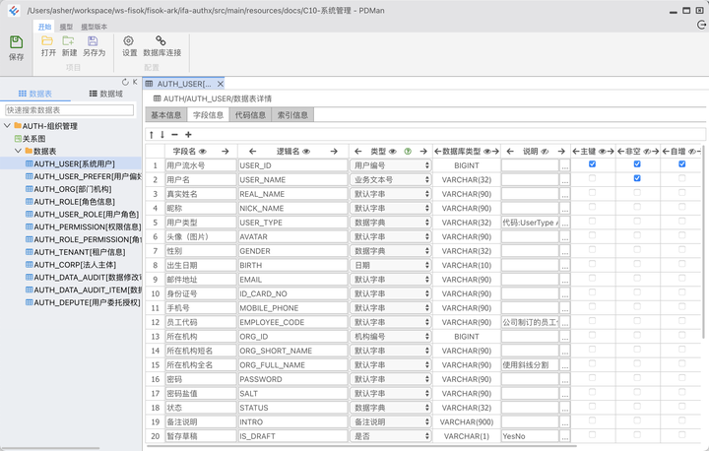This screenshot has width=709, height=451.
Task: Open 关系图 diagram item
Action: 30,139
